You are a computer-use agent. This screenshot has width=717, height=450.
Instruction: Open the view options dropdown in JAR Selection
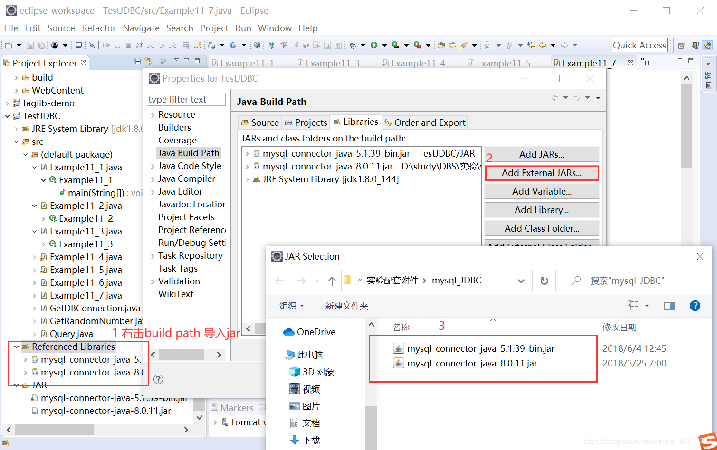point(647,306)
